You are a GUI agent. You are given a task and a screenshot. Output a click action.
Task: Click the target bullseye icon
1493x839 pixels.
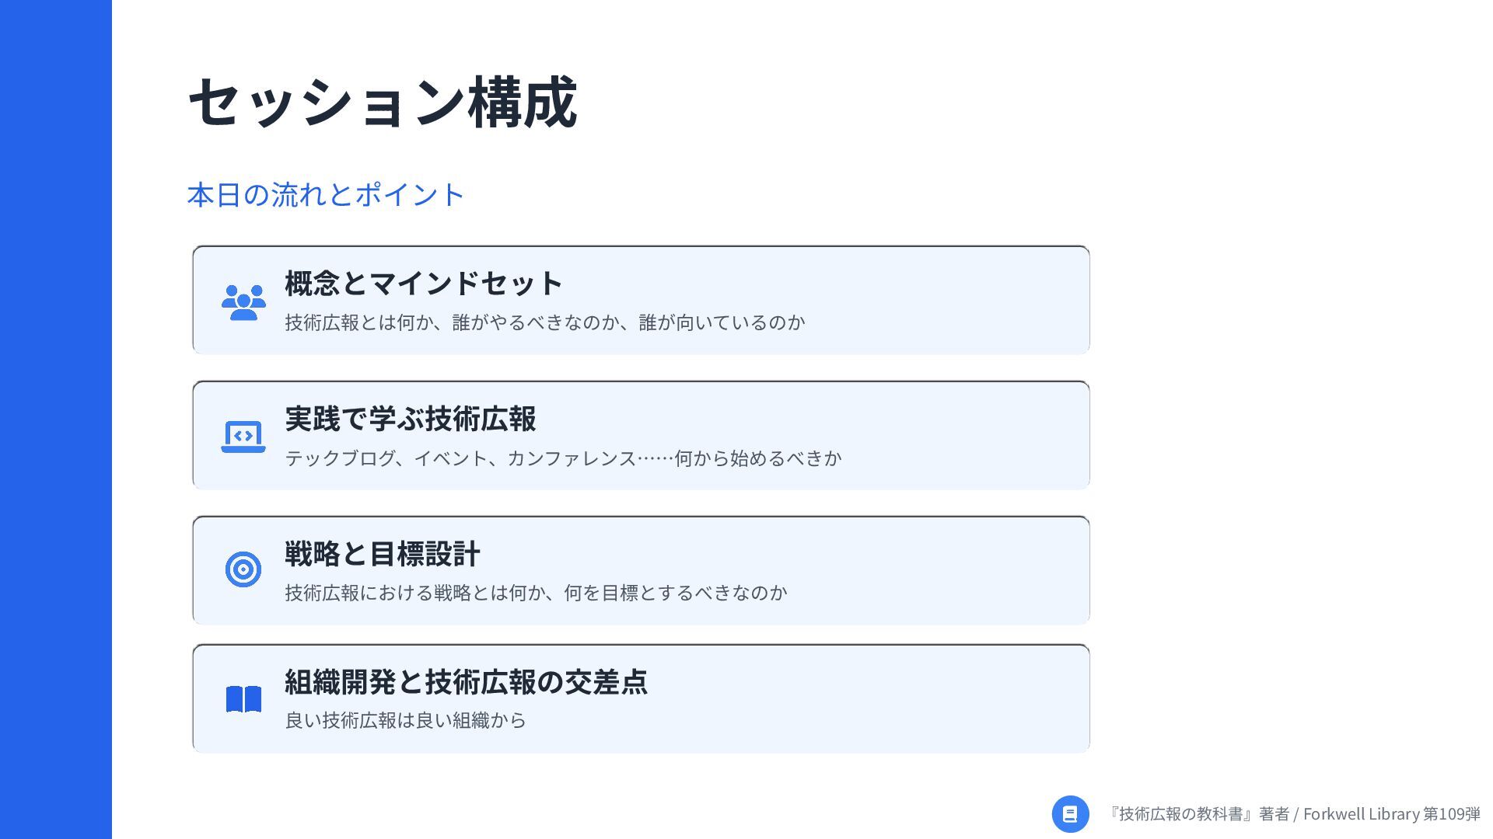[x=243, y=569]
